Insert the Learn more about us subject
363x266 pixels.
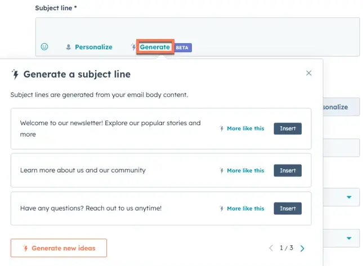click(x=288, y=171)
